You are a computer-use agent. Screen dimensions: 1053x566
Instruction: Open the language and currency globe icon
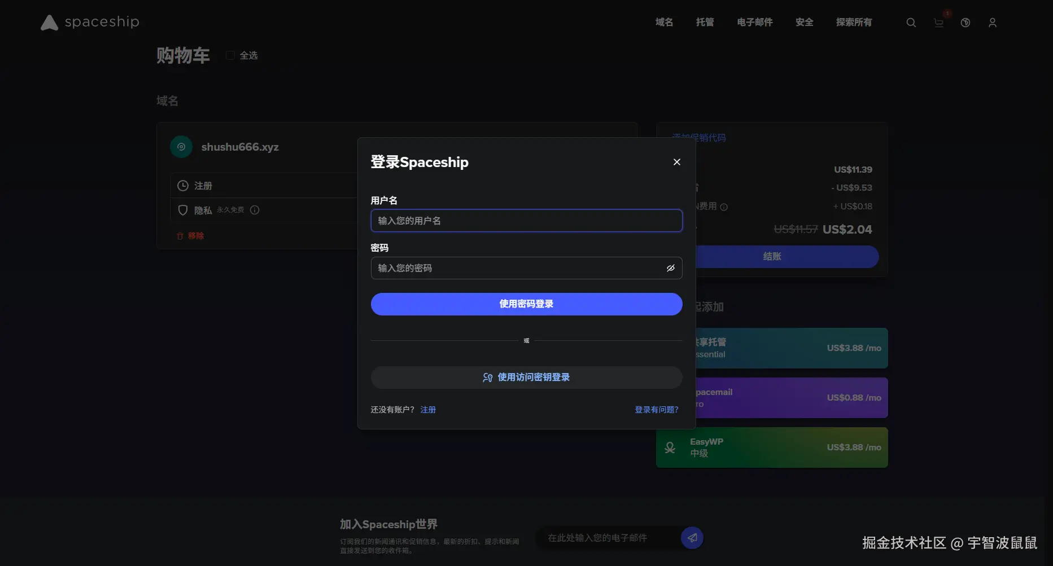(965, 23)
